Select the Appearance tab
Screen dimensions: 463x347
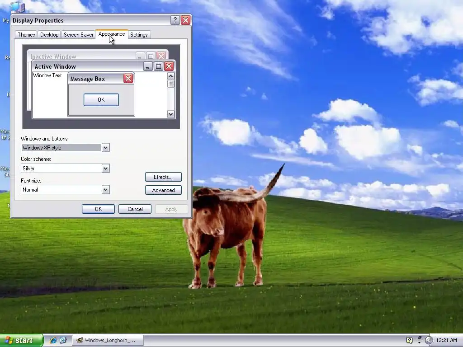[112, 34]
